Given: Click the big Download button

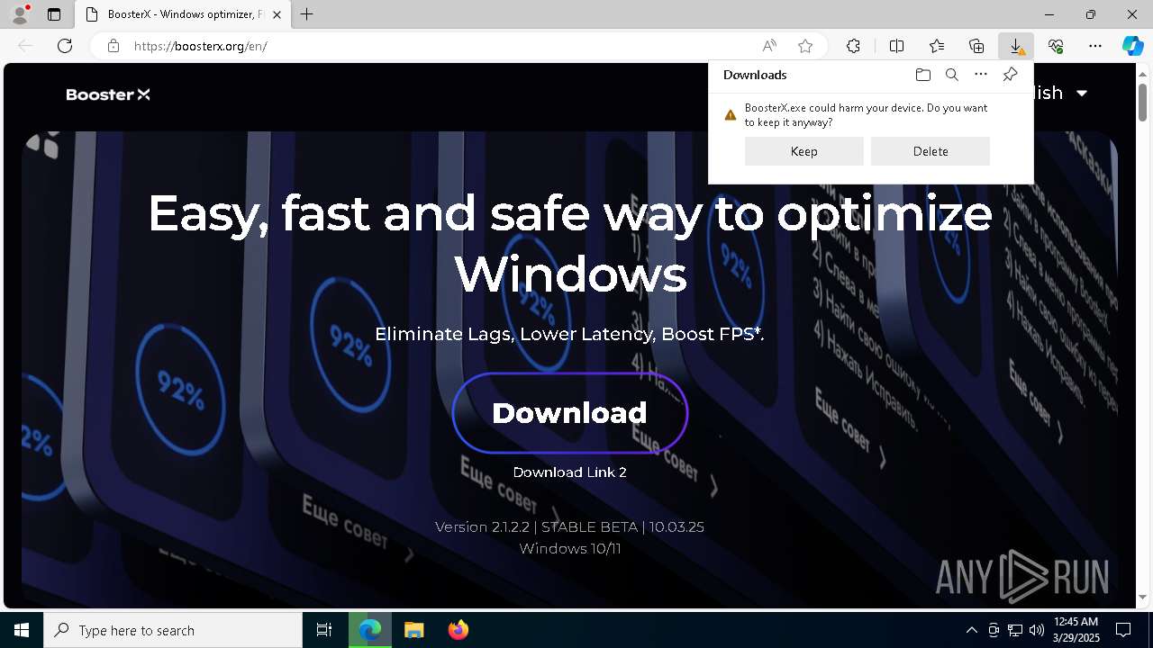Looking at the screenshot, I should (x=570, y=413).
